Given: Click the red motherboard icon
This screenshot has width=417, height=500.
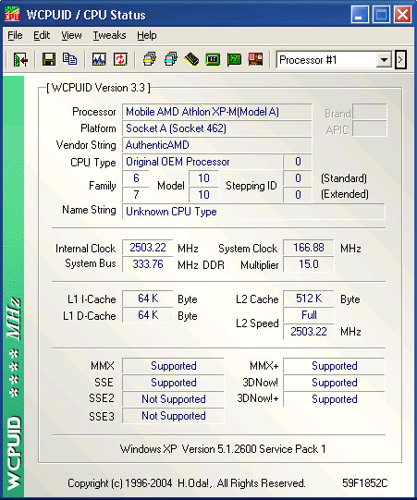Looking at the screenshot, I should (x=255, y=60).
